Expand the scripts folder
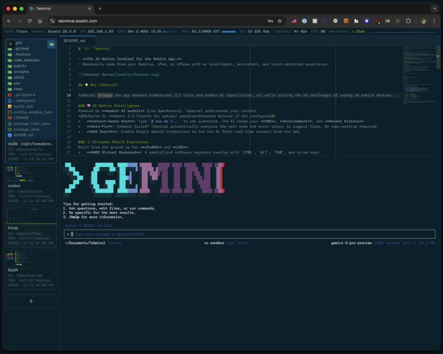443x354 pixels. [x=21, y=72]
